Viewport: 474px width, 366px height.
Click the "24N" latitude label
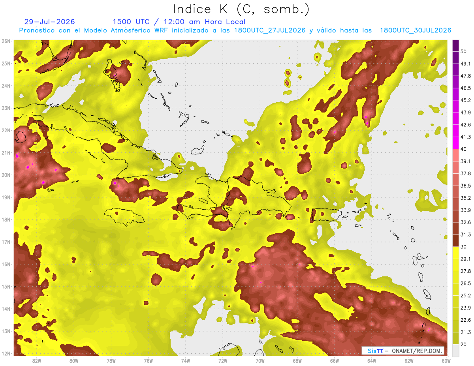(6, 86)
